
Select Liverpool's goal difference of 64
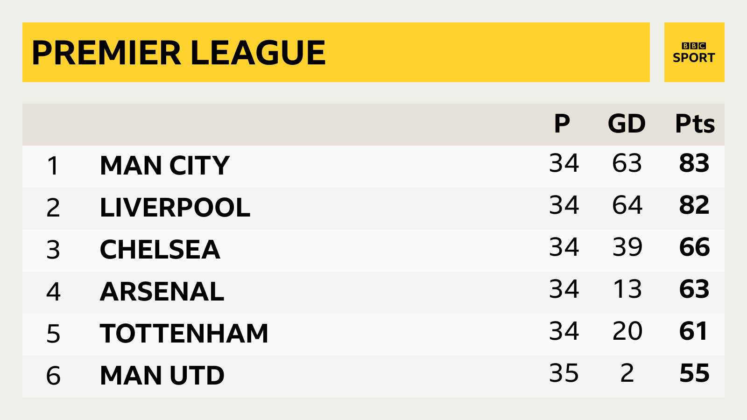(x=627, y=205)
